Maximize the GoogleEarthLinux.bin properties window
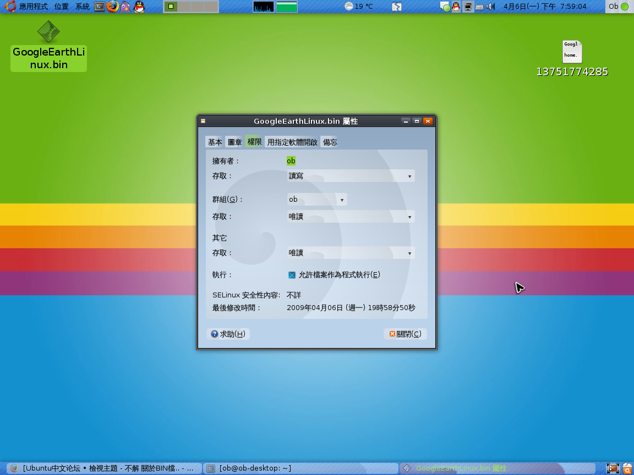This screenshot has height=475, width=634. [x=417, y=121]
